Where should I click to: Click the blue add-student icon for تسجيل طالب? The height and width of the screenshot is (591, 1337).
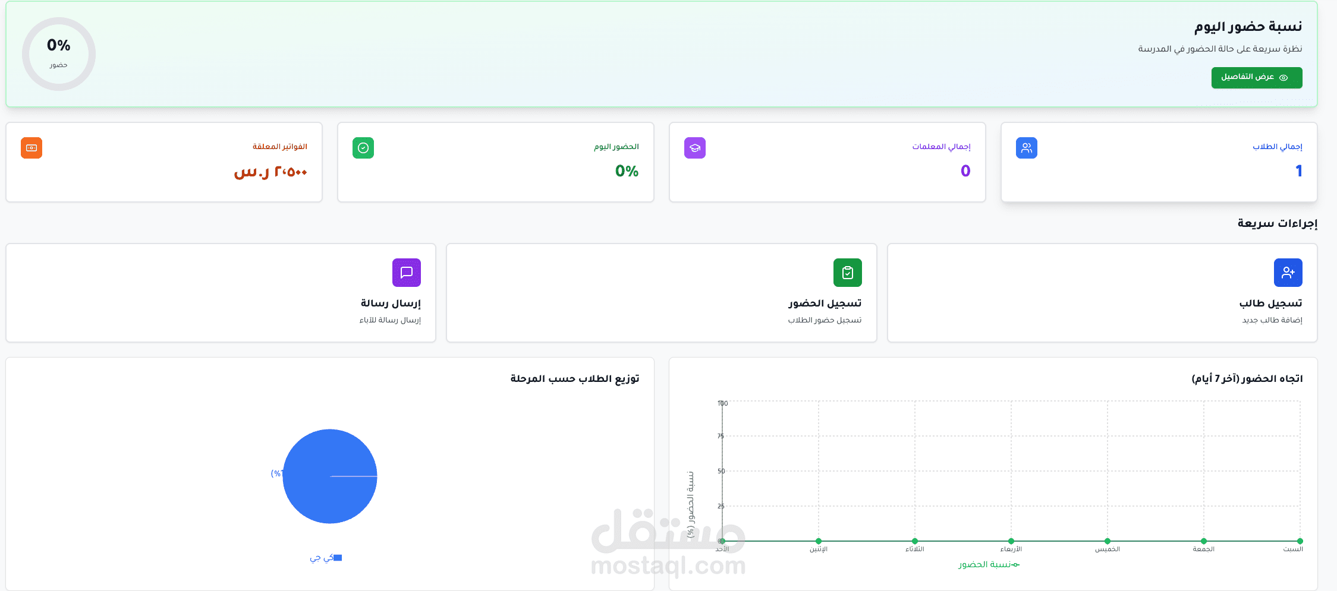1288,273
